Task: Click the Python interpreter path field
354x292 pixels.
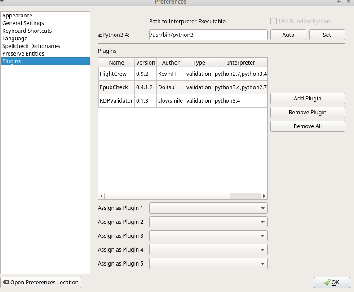Action: pos(208,35)
